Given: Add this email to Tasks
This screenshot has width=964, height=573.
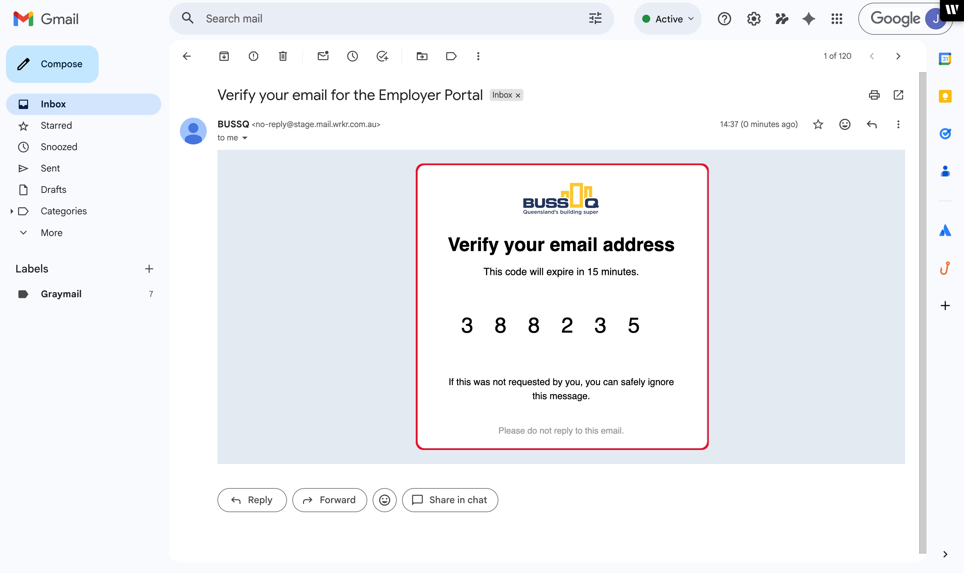Looking at the screenshot, I should tap(382, 56).
